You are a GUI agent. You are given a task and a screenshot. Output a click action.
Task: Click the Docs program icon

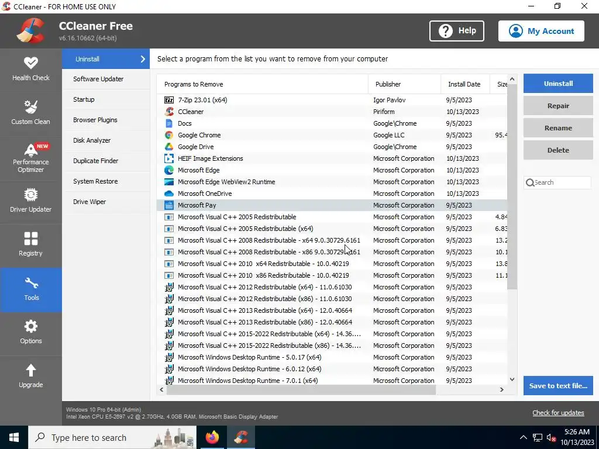169,123
